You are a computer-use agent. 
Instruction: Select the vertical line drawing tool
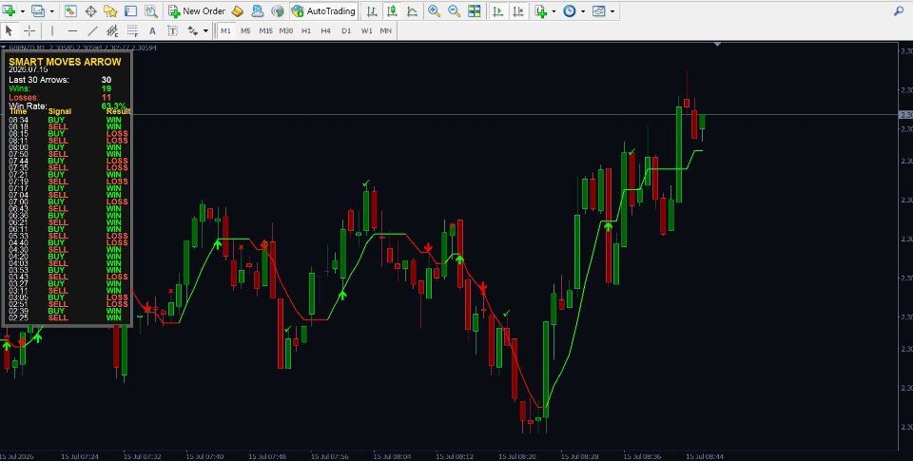(x=52, y=30)
